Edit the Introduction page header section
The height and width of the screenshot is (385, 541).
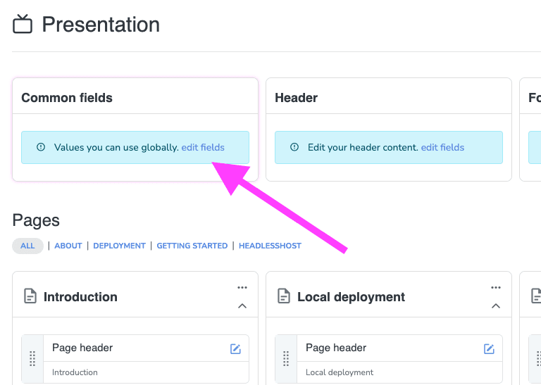coord(235,349)
